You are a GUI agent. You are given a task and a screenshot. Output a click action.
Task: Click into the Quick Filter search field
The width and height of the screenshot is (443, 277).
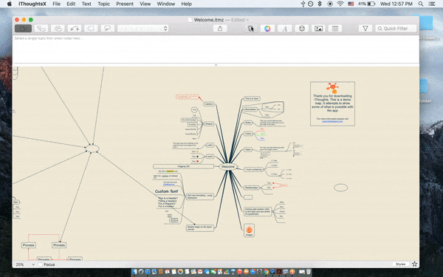(x=396, y=29)
